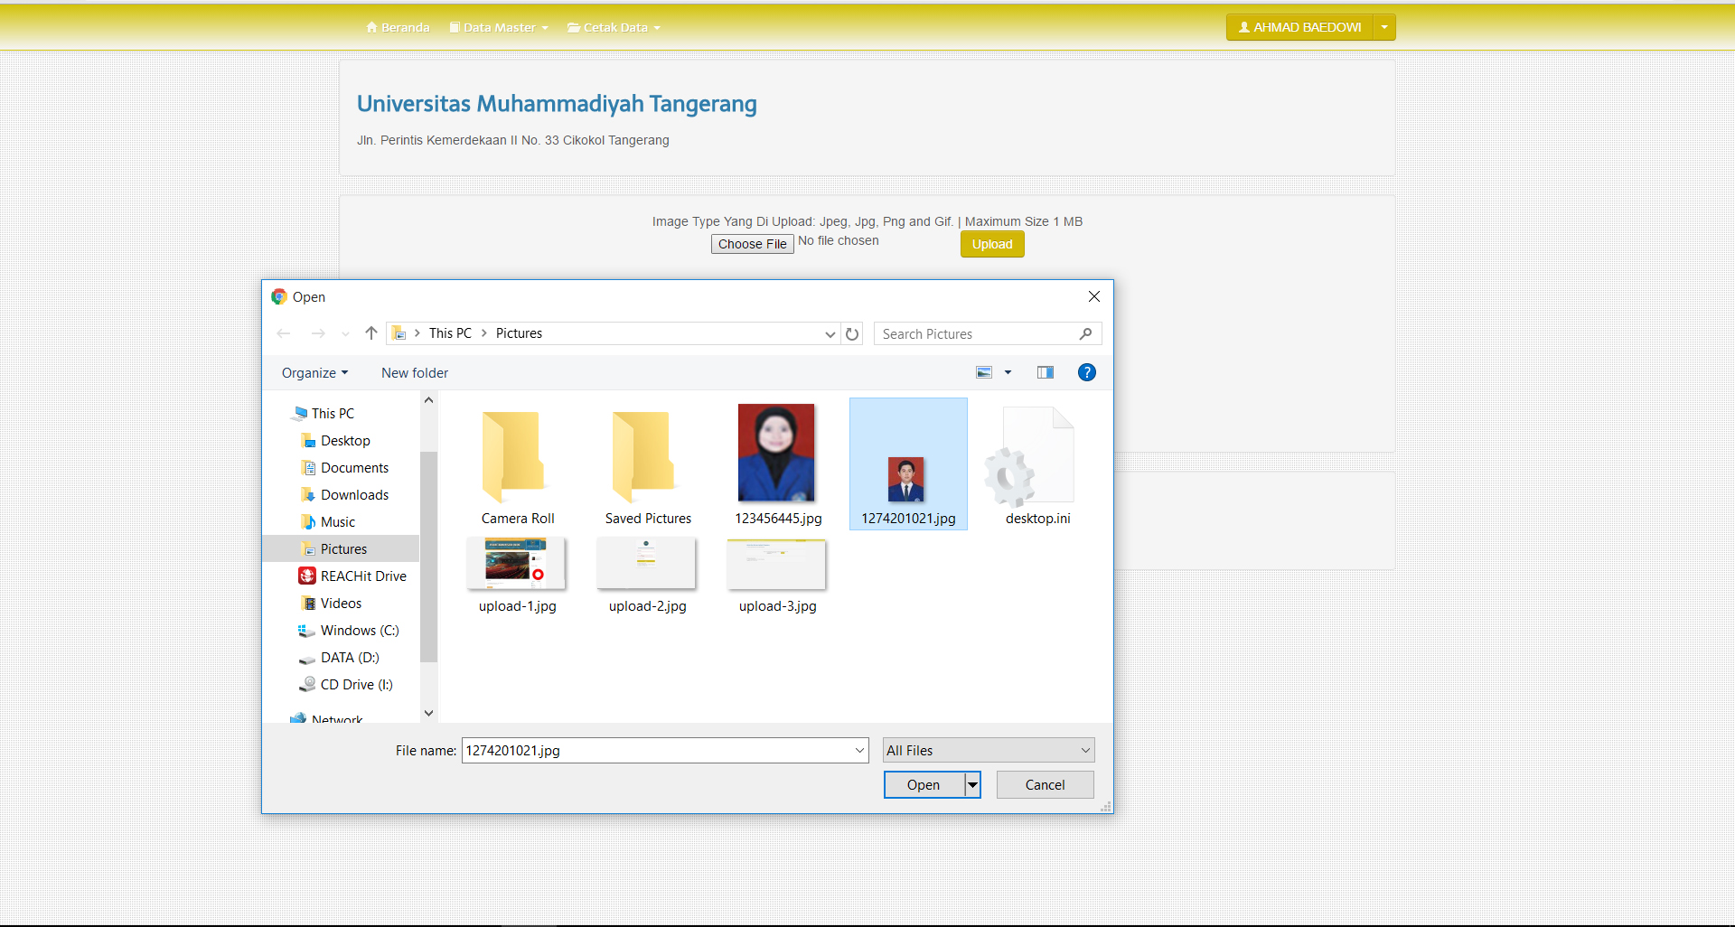The image size is (1735, 927).
Task: Expand the user account dropdown caret
Action: coord(1384,27)
